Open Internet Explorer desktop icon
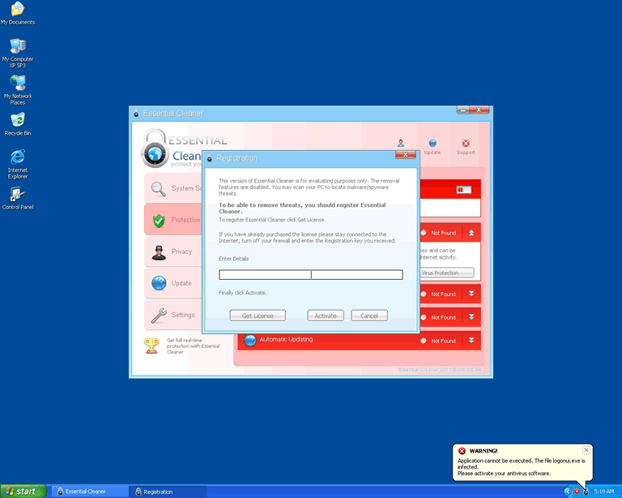Viewport: 622px width, 498px height. pos(17,157)
